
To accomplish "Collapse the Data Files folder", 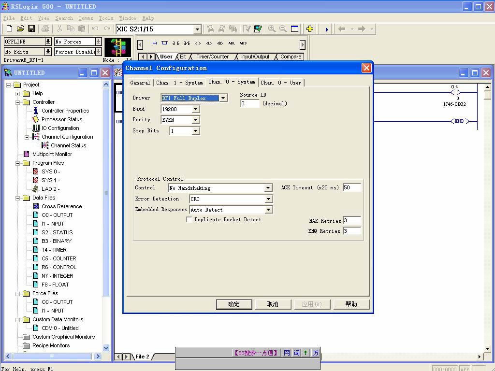I will [18, 198].
